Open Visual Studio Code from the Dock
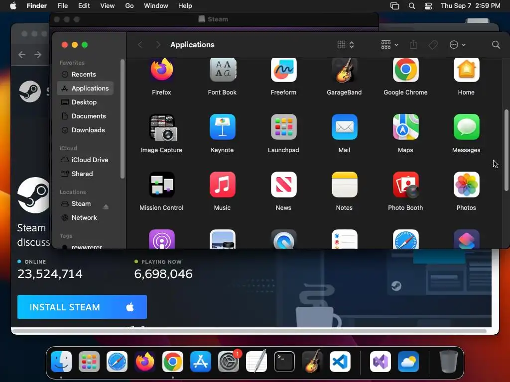The width and height of the screenshot is (510, 382). point(340,362)
